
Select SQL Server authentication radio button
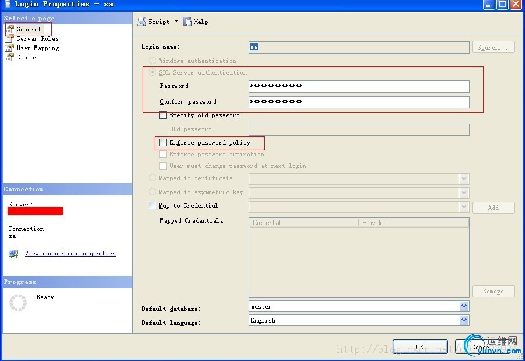[152, 72]
